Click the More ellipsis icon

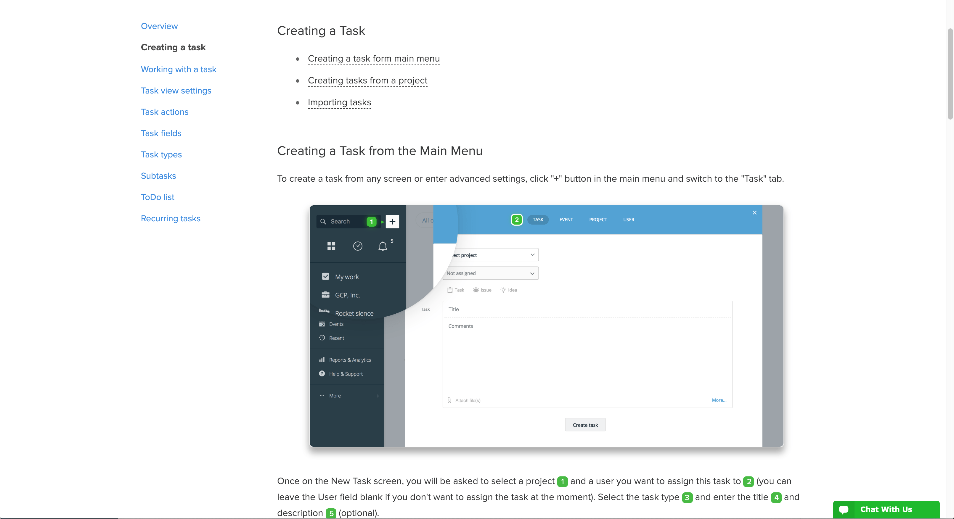pos(322,395)
